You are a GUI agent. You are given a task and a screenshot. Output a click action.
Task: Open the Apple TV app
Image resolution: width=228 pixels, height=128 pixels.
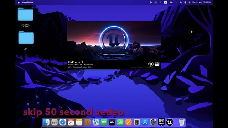(x=112, y=122)
